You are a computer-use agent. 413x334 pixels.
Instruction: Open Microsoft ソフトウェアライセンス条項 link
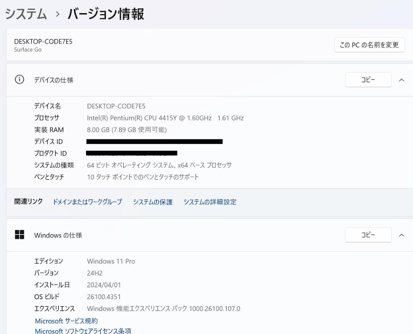pyautogui.click(x=83, y=331)
